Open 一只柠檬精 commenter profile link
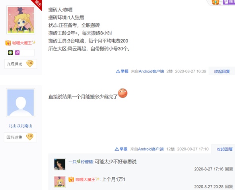This screenshot has height=190, width=235. pyautogui.click(x=81, y=162)
